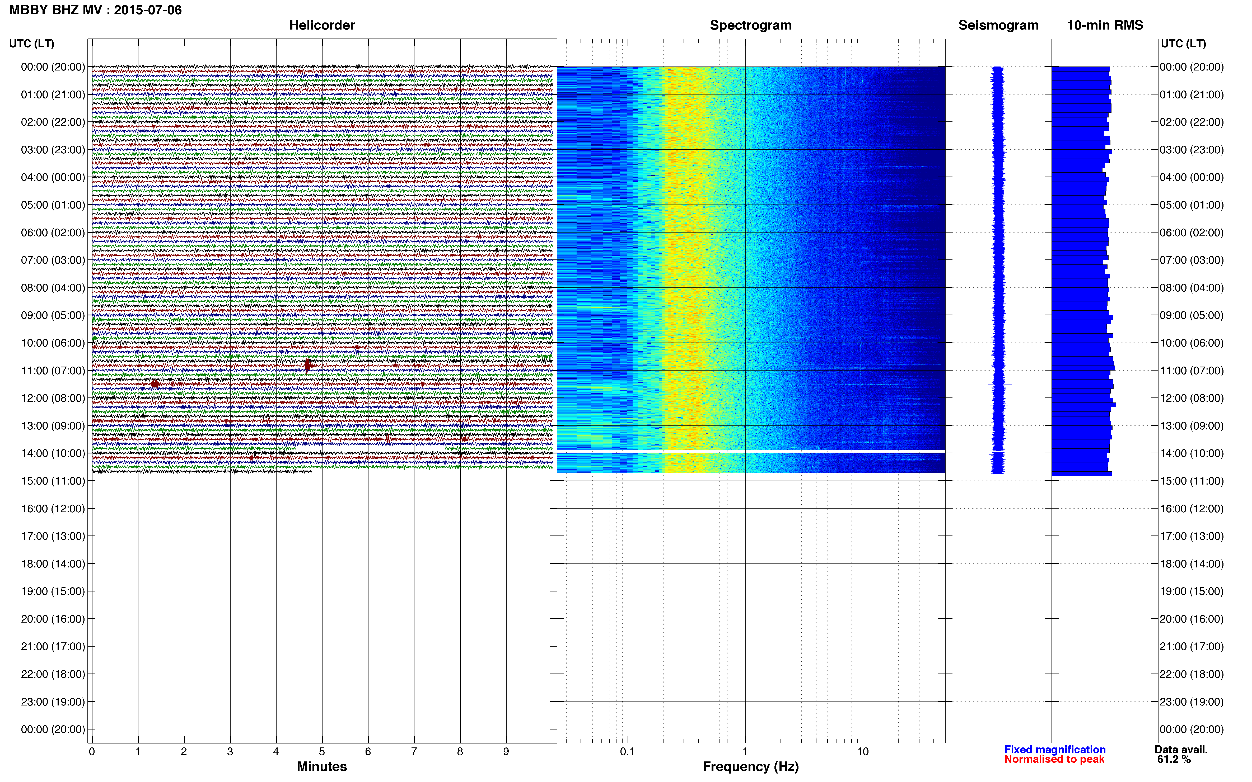The image size is (1252, 782).
Task: Select the "Helicorder" panel heading
Action: 321,25
